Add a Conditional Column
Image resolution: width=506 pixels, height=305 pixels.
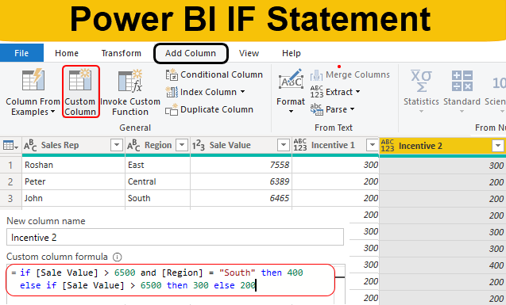coord(214,74)
